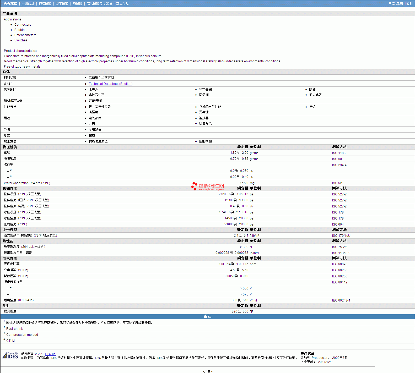Click footnote marker 1 beside 资料
Viewport: 415px width, 373px height.
12,83
